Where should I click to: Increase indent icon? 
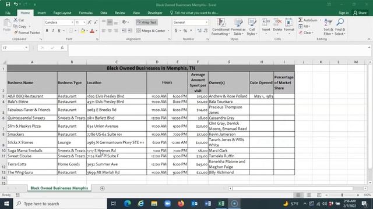(x=130, y=31)
